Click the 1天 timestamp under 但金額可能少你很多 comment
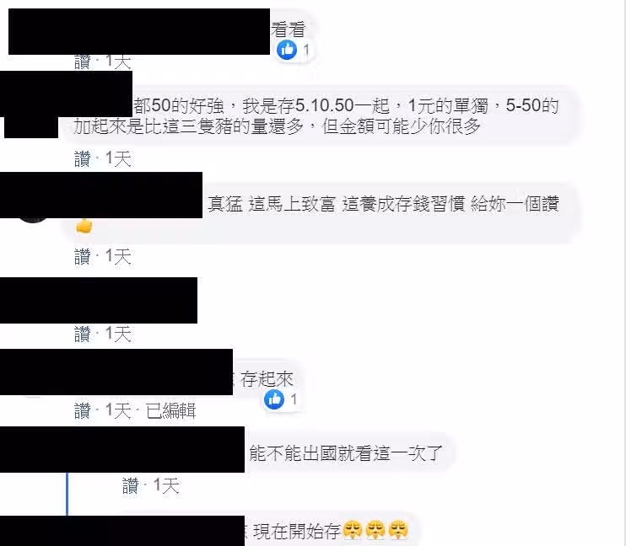The height and width of the screenshot is (546, 626). click(118, 158)
